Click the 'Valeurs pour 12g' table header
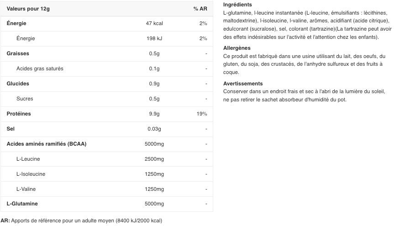 point(28,9)
